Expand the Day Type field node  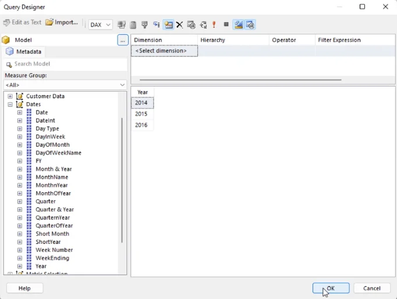pos(20,128)
